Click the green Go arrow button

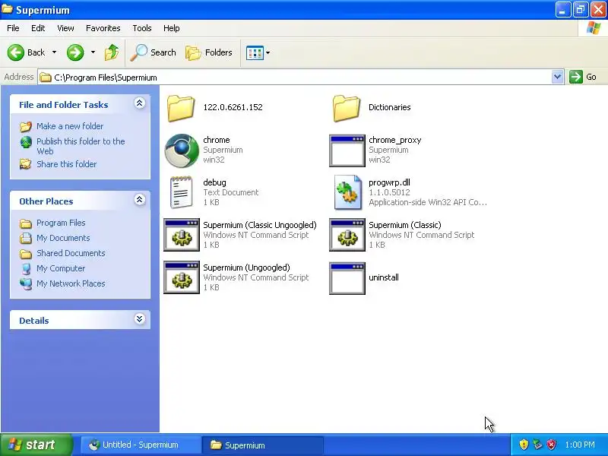pyautogui.click(x=576, y=77)
